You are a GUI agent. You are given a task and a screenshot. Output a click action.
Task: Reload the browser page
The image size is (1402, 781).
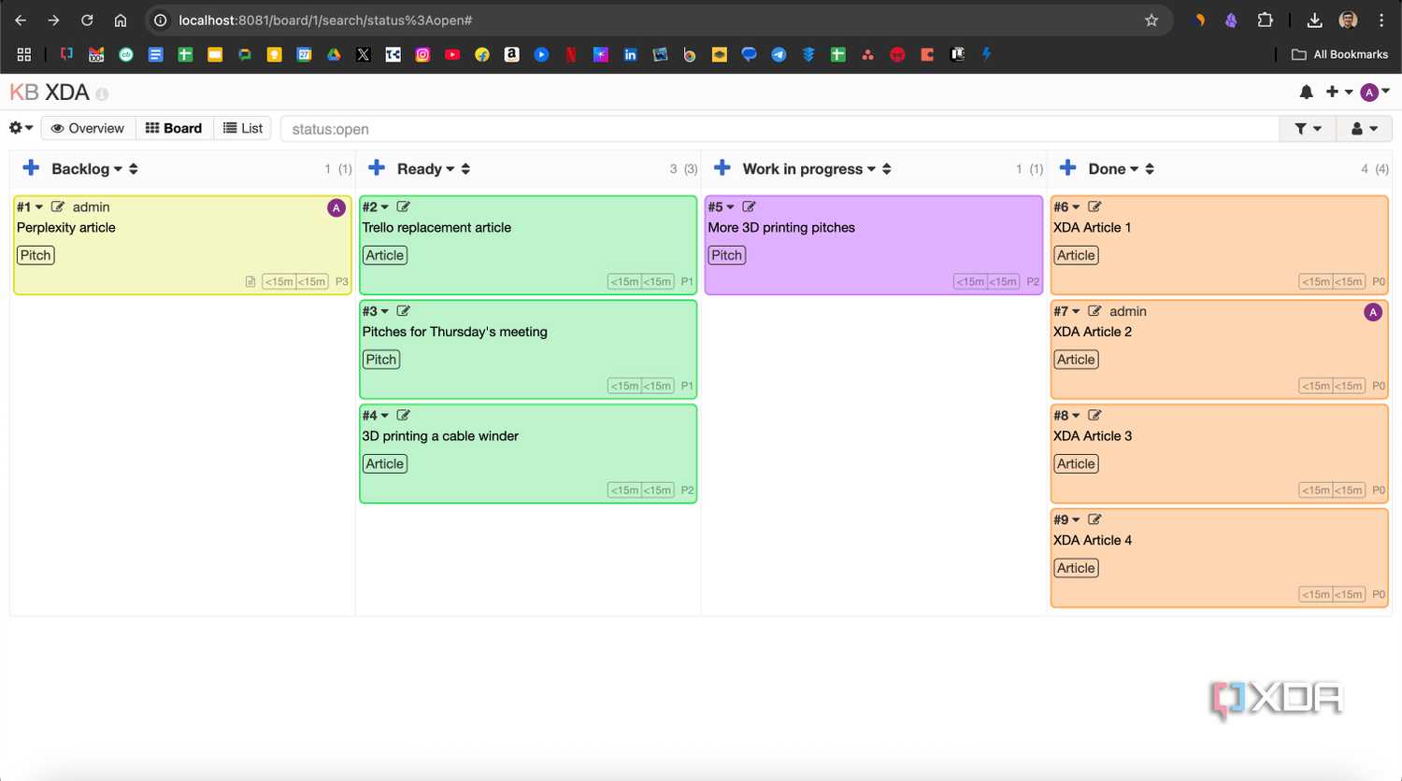[87, 20]
